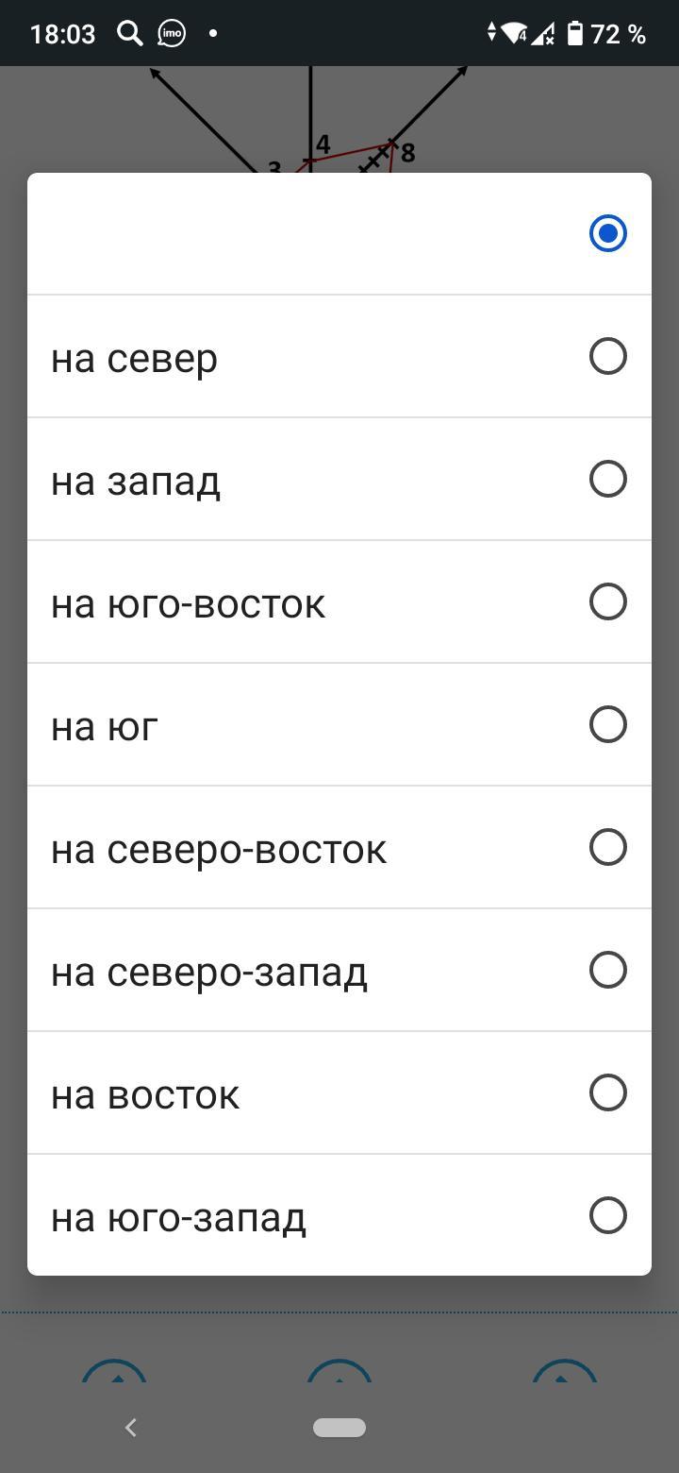Tap the battery icon in status bar
679x1473 pixels.
tap(574, 34)
